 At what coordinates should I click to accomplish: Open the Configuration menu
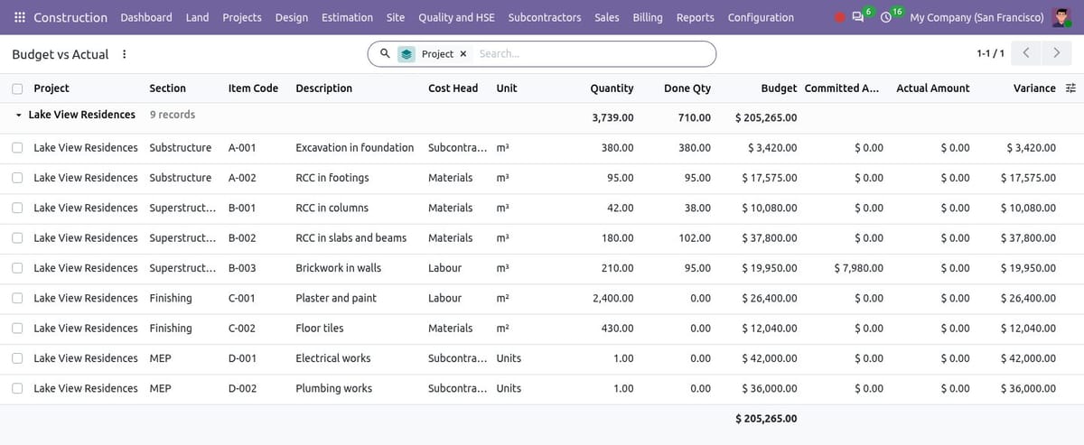click(761, 17)
